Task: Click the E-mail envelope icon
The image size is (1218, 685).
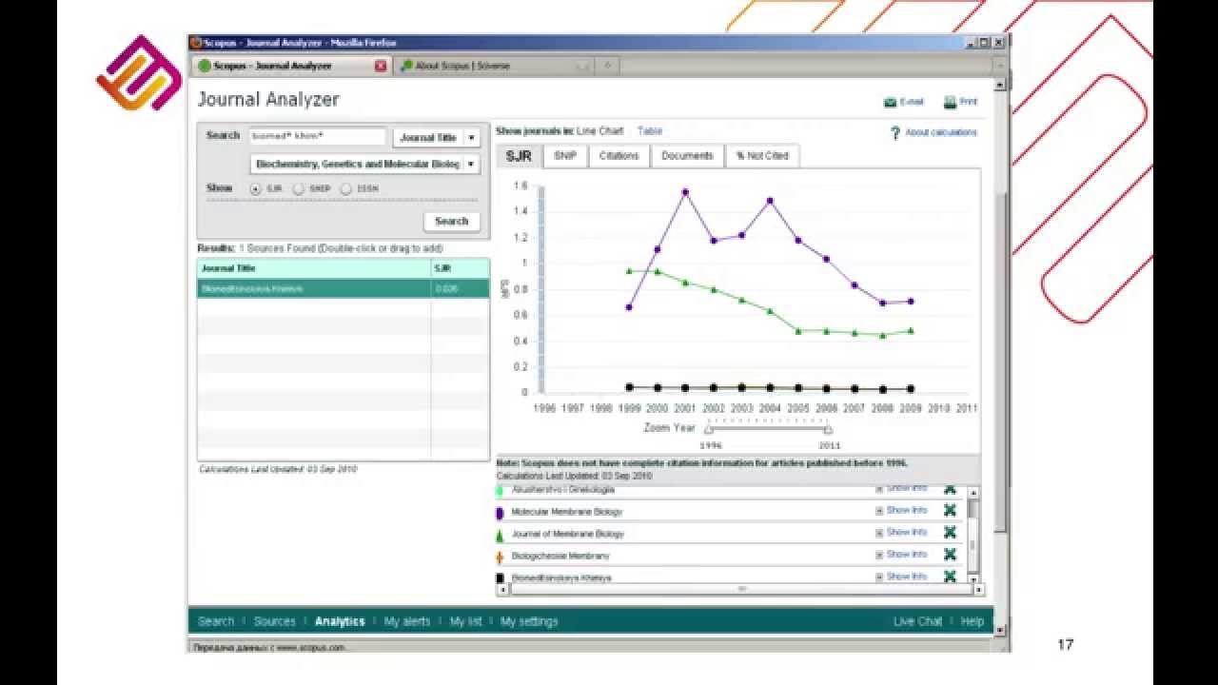Action: (x=890, y=103)
